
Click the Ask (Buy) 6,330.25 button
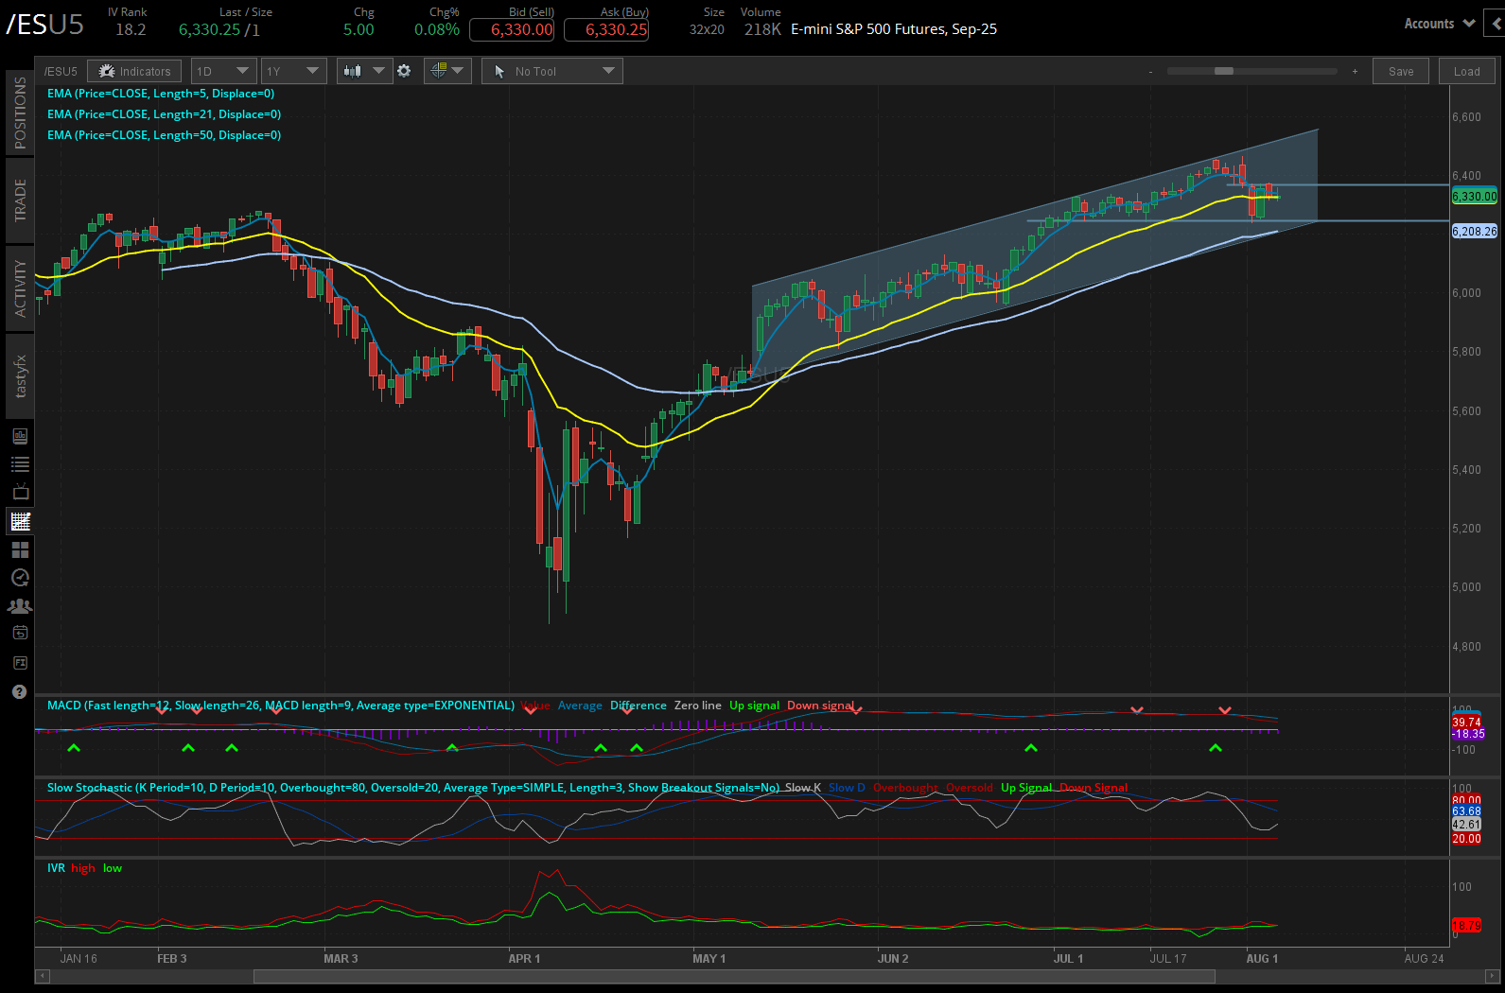click(606, 29)
